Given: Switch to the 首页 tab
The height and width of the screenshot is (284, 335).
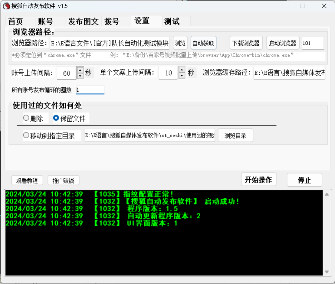Looking at the screenshot, I should (16, 21).
